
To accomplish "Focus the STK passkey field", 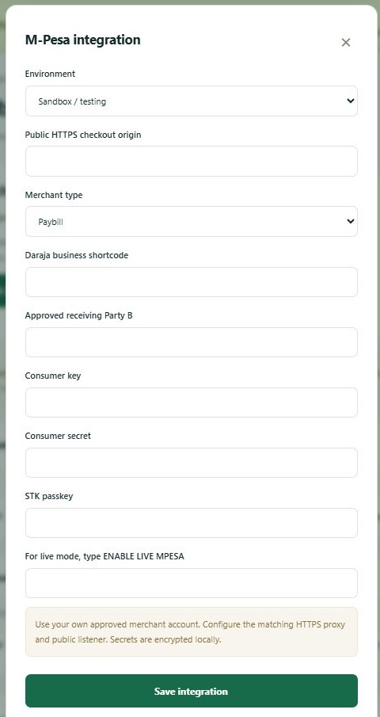I will coord(192,523).
